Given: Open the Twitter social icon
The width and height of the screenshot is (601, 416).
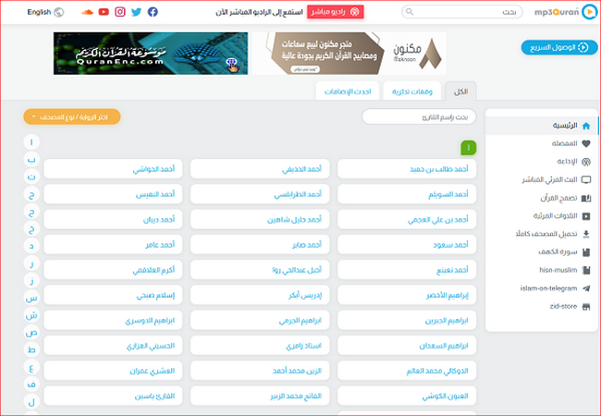Looking at the screenshot, I should (x=136, y=12).
